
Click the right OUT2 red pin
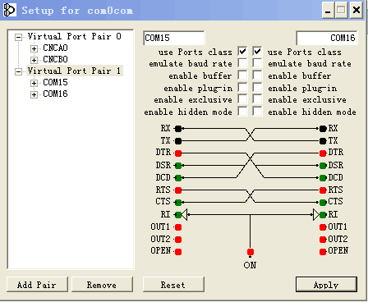pyautogui.click(x=323, y=240)
